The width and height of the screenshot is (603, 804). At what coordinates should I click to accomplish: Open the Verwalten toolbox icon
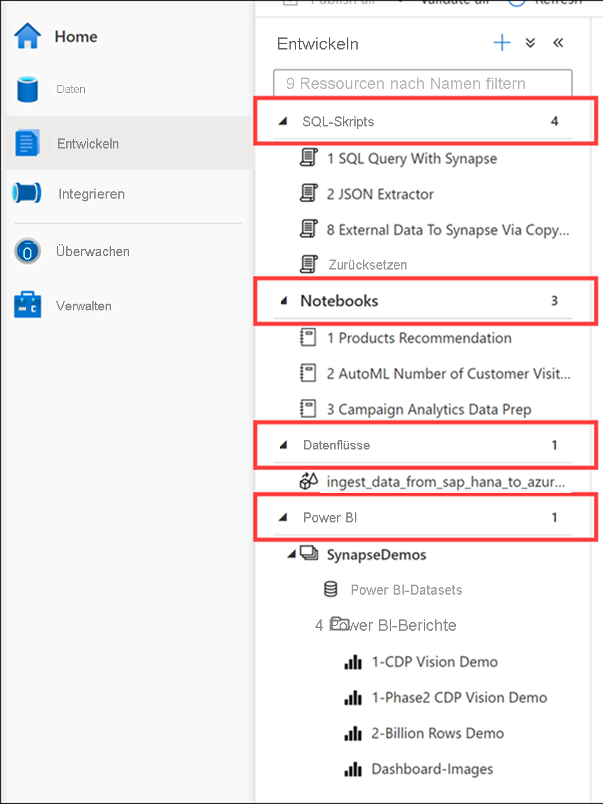pyautogui.click(x=27, y=306)
